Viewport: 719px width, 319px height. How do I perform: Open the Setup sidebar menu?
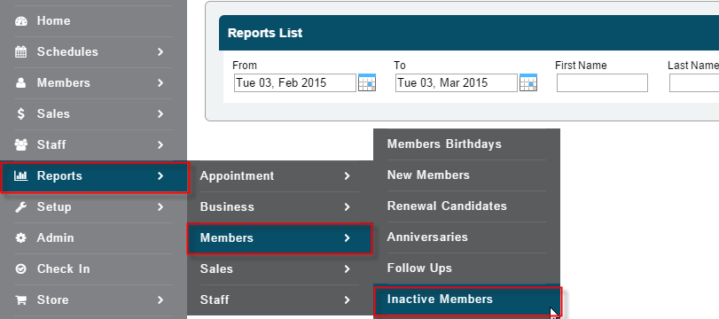click(x=94, y=206)
